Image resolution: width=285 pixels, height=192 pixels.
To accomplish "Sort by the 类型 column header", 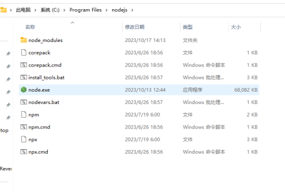I will point(188,27).
